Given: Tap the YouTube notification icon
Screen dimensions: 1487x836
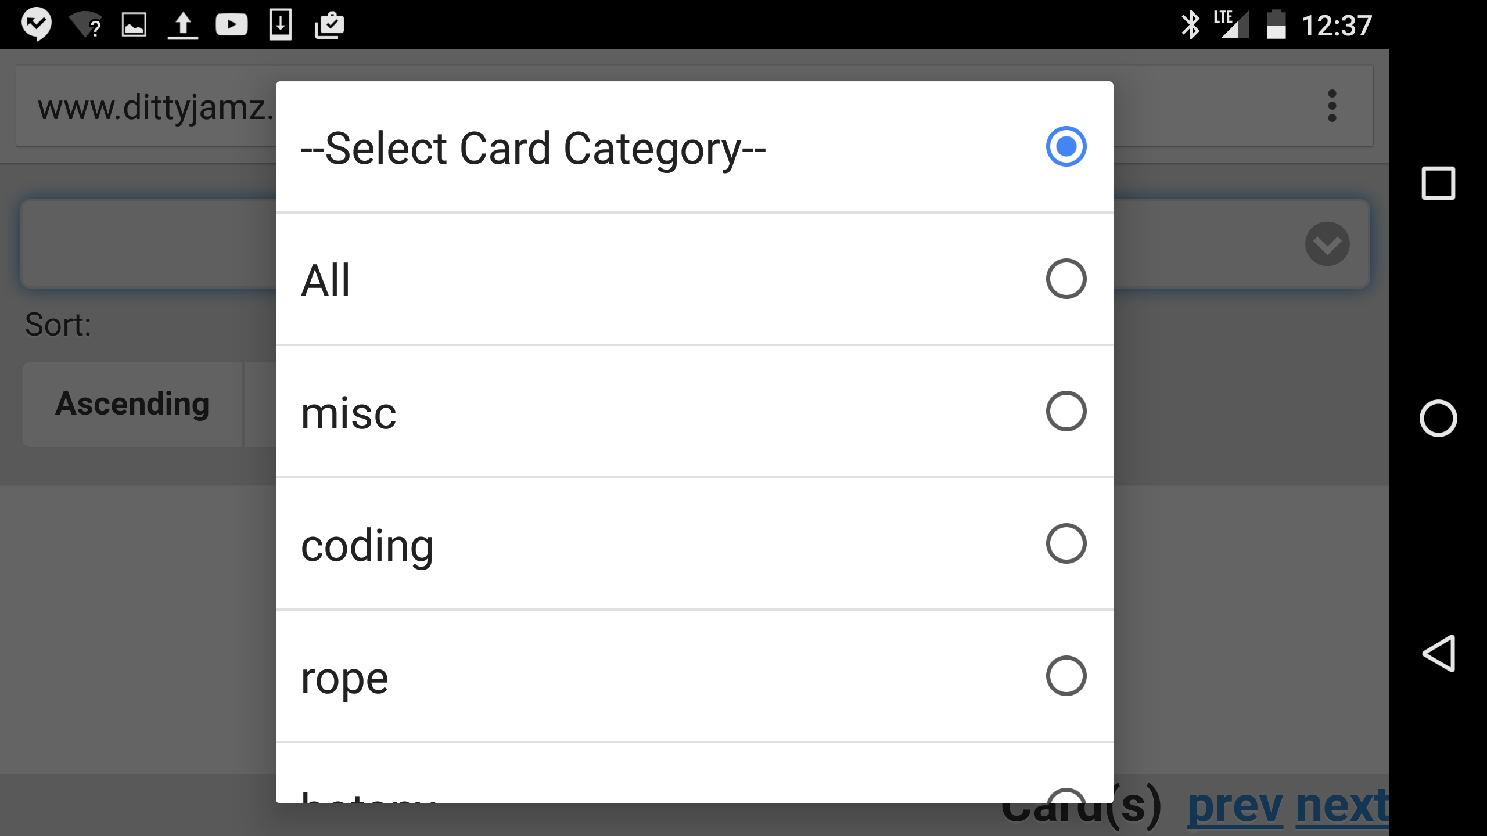Looking at the screenshot, I should [232, 25].
